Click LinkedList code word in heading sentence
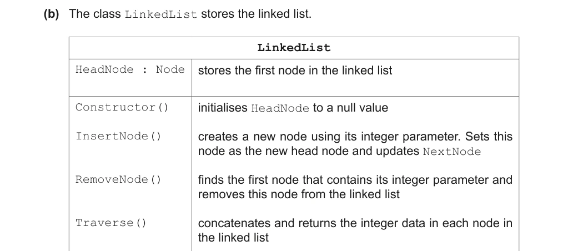The width and height of the screenshot is (588, 251). (x=161, y=14)
